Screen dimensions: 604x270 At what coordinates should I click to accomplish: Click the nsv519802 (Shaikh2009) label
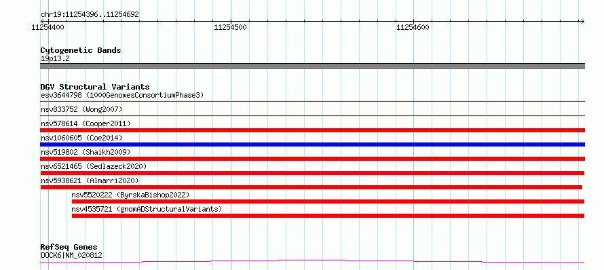pyautogui.click(x=86, y=152)
